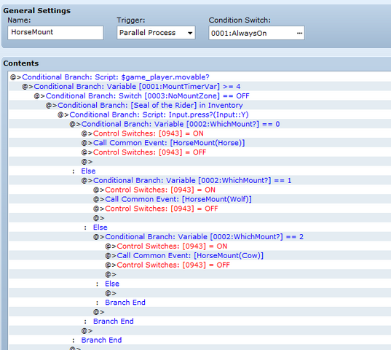
Task: Select the third Branch End line
Action: [x=200, y=340]
